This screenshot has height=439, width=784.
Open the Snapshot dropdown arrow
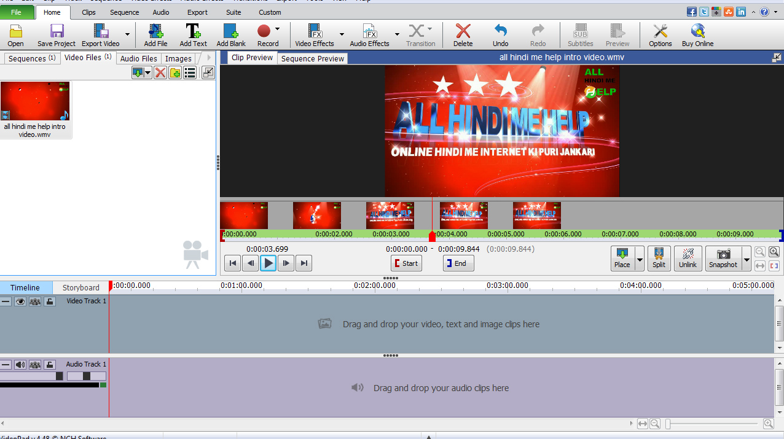pos(747,260)
